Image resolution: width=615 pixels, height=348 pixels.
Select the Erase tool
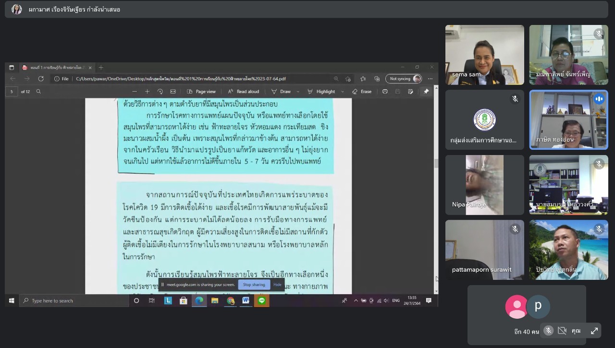(x=362, y=92)
